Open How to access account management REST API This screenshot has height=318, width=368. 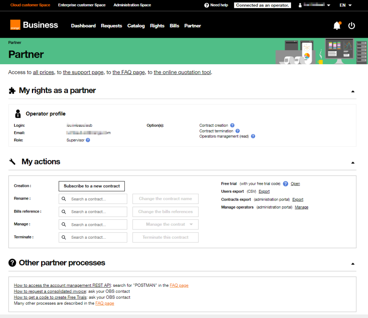coord(62,285)
